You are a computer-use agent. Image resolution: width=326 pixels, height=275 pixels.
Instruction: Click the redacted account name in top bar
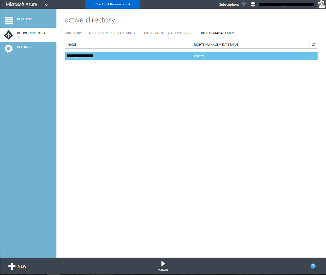286,4
